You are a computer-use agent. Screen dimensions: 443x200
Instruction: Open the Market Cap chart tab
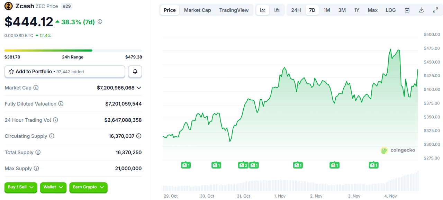coord(197,10)
